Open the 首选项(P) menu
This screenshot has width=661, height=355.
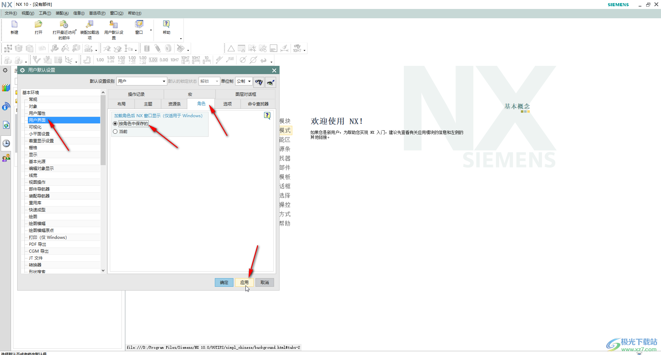tap(97, 13)
